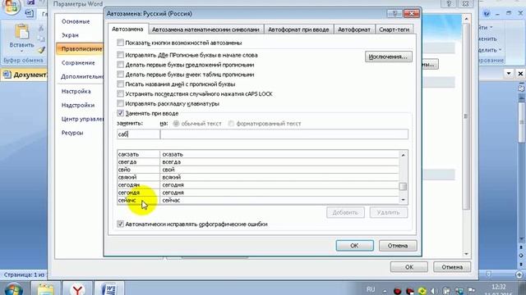Click the ruler toggle icon above Word scrollbar
Screen dimensions: 526x295
(x=521, y=88)
